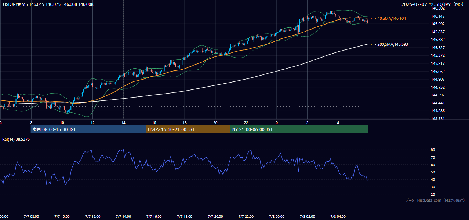This screenshot has height=220, width=469.
Task: Click RSI scale value 80
Action: pyautogui.click(x=433, y=150)
